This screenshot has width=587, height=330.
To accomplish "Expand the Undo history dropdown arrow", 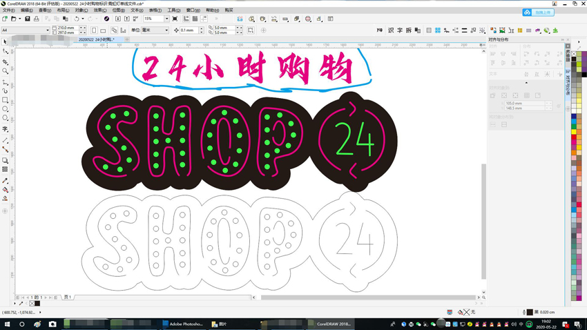I will point(83,19).
